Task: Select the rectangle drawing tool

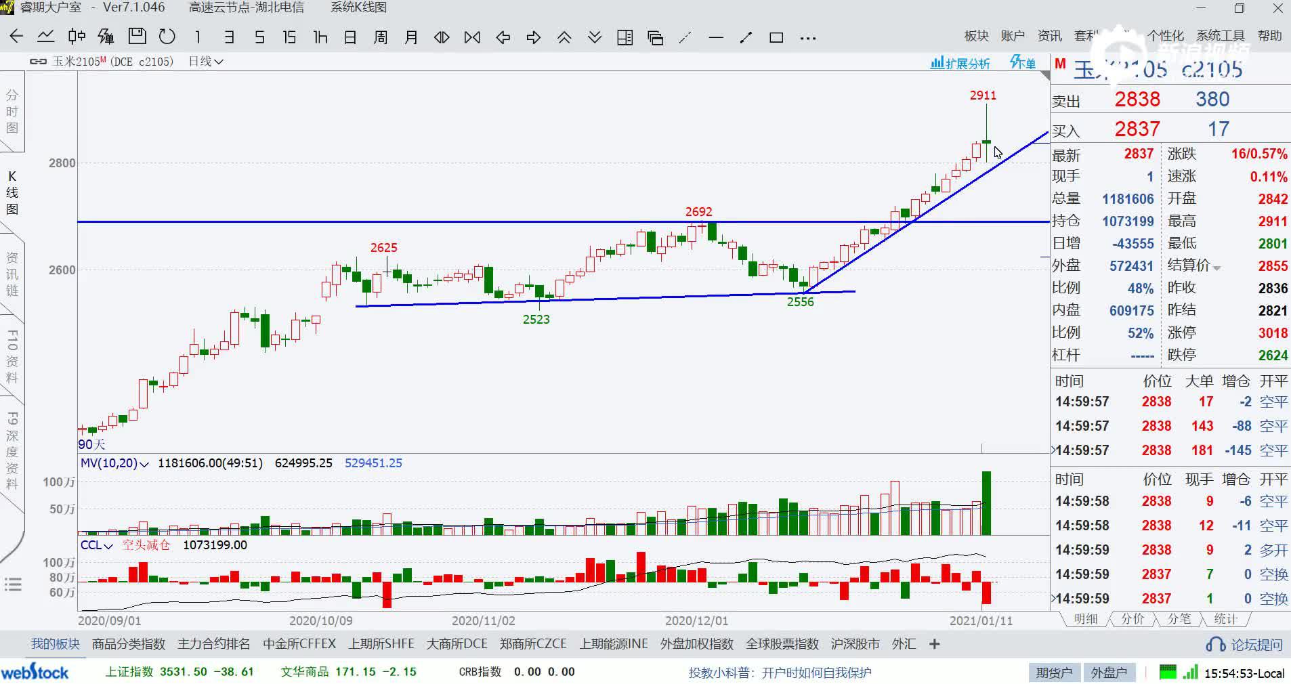Action: (x=776, y=37)
